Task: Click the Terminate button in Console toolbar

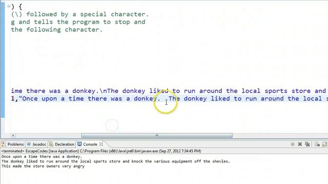Action: tap(293, 144)
